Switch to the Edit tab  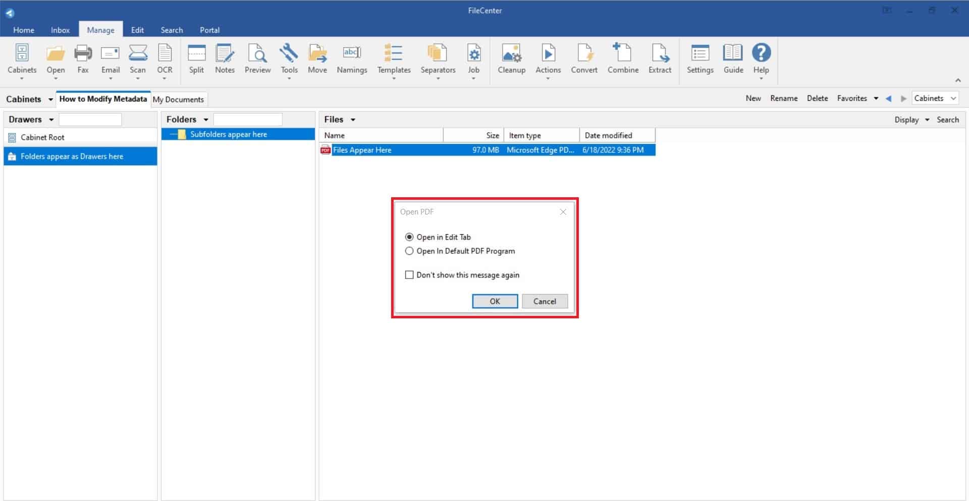click(x=137, y=30)
